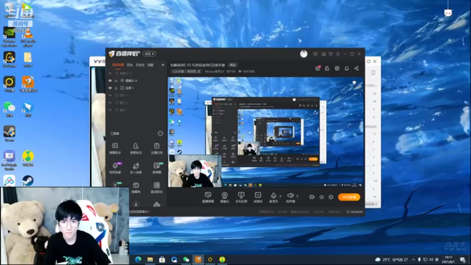Click the shield icon in the title bar
The width and height of the screenshot is (471, 265).
click(315, 54)
